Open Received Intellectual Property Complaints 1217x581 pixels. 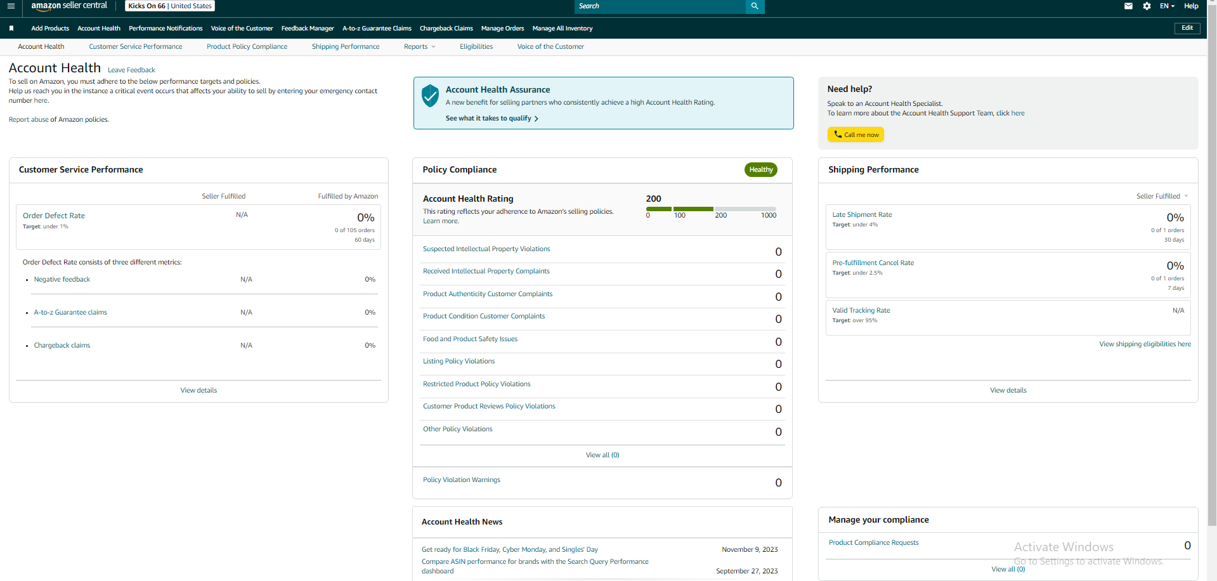pos(486,271)
